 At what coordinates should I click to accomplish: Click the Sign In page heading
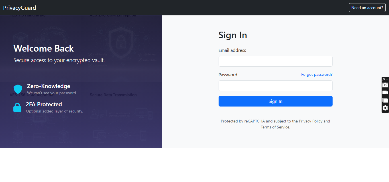click(233, 35)
